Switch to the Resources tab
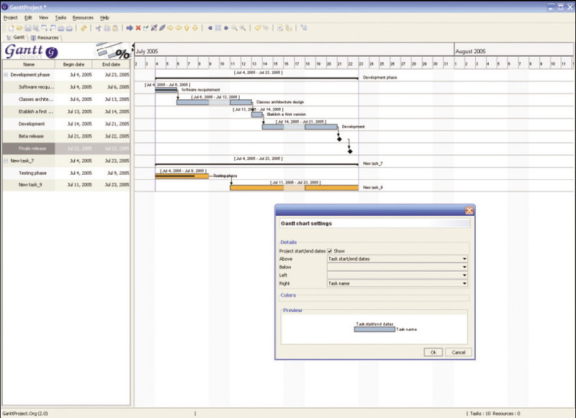576x418 pixels. point(45,37)
